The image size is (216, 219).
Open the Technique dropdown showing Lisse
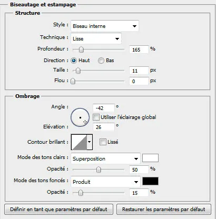click(96, 38)
